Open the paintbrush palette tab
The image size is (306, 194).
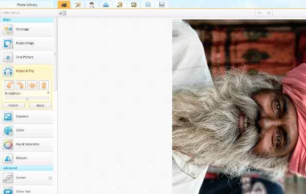[x=120, y=4]
